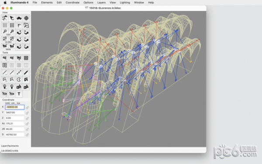Select the thick pen drawing tool
The width and height of the screenshot is (262, 164).
click(26, 72)
